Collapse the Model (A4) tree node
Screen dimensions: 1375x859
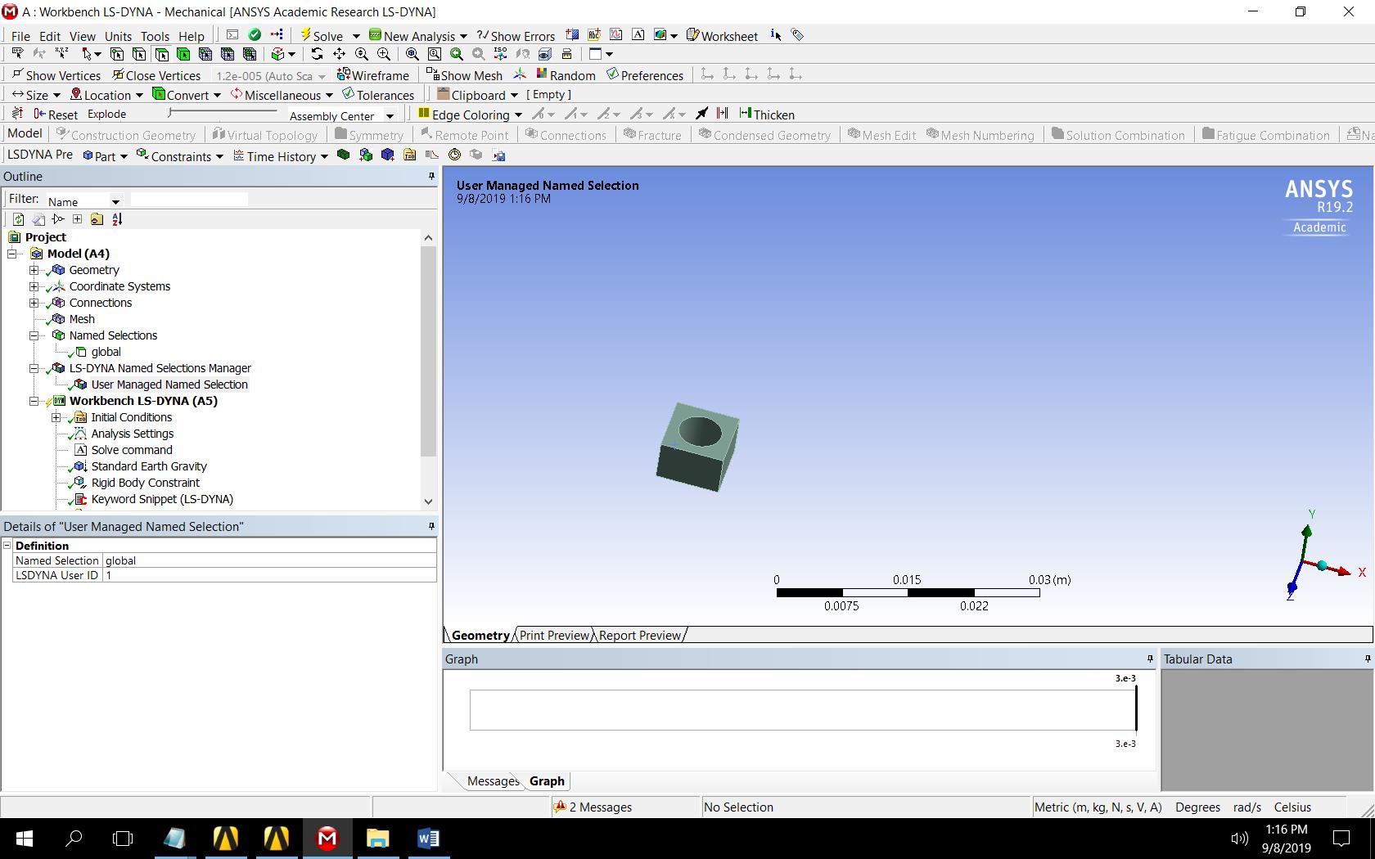point(12,254)
